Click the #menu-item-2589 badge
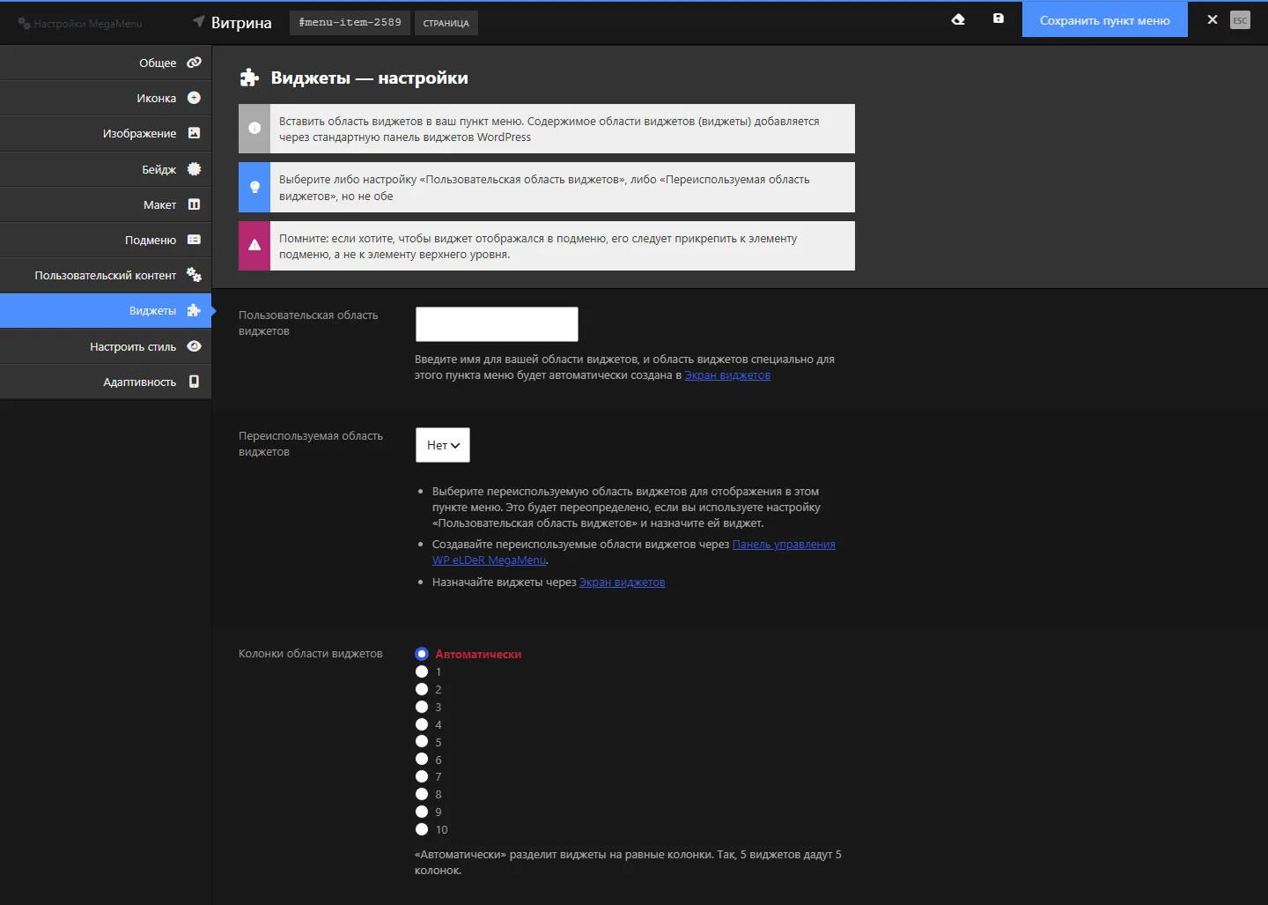Screen dimensions: 1268x905 350,22
